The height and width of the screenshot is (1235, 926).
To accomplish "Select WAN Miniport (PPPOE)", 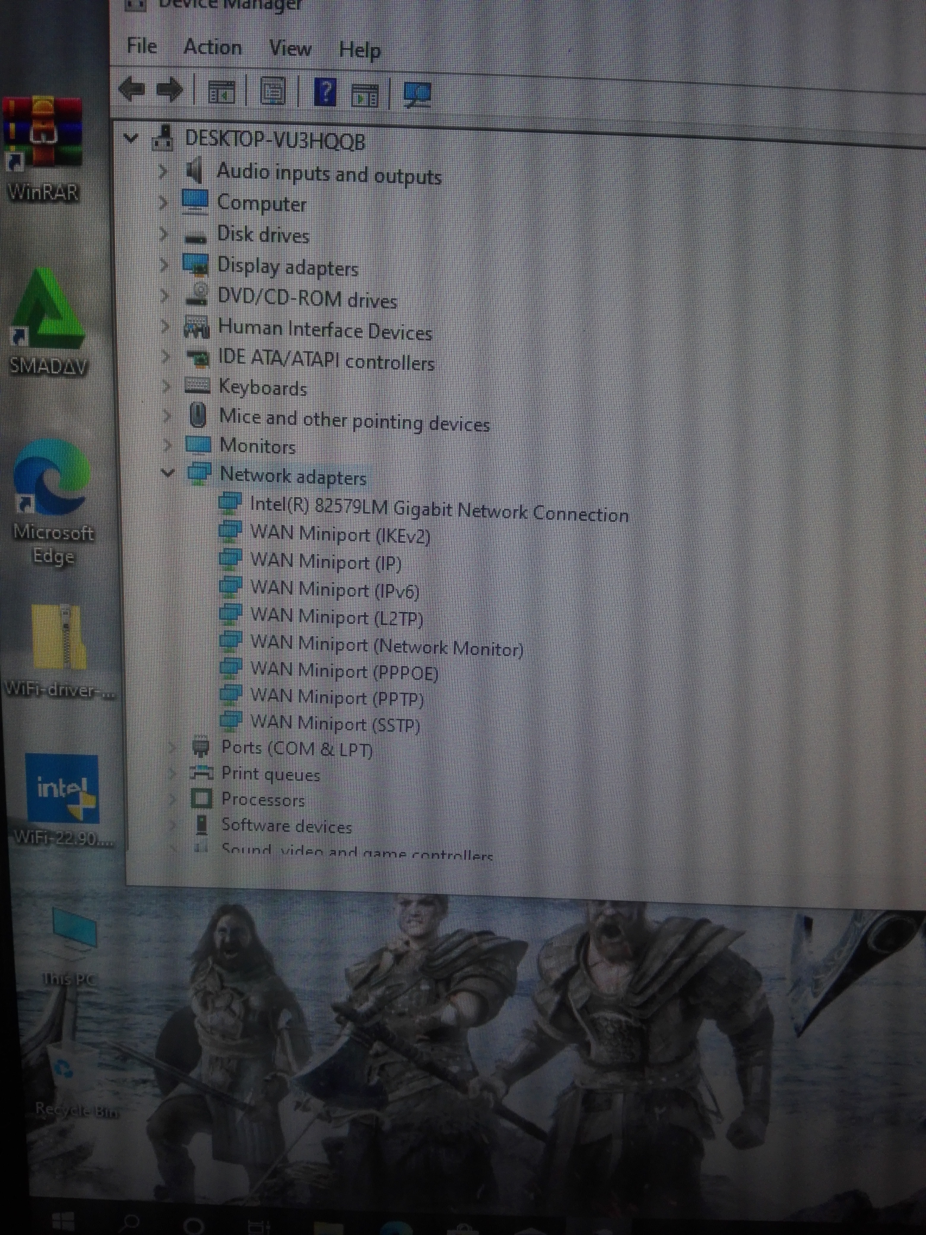I will point(344,672).
